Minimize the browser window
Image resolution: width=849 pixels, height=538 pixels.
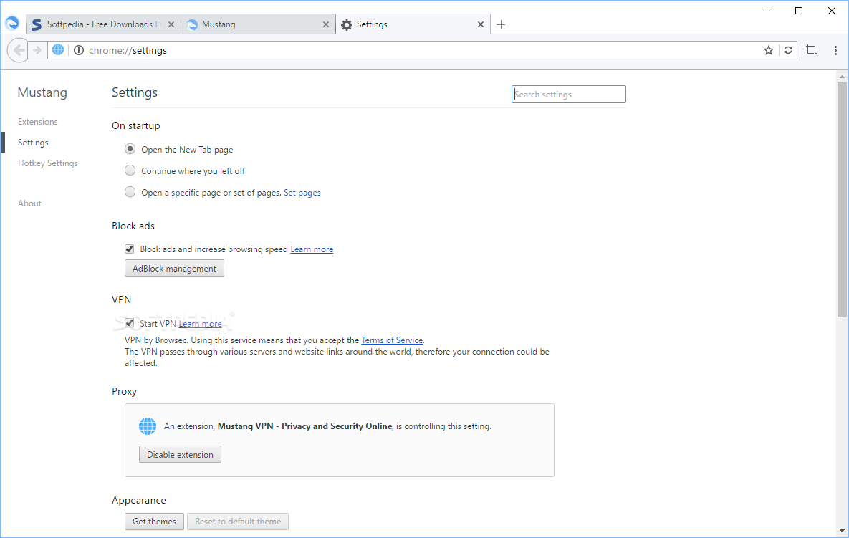click(x=766, y=11)
